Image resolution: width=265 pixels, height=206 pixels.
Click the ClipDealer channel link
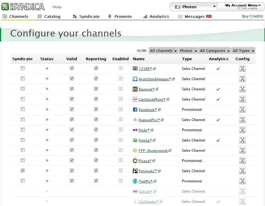click(148, 202)
